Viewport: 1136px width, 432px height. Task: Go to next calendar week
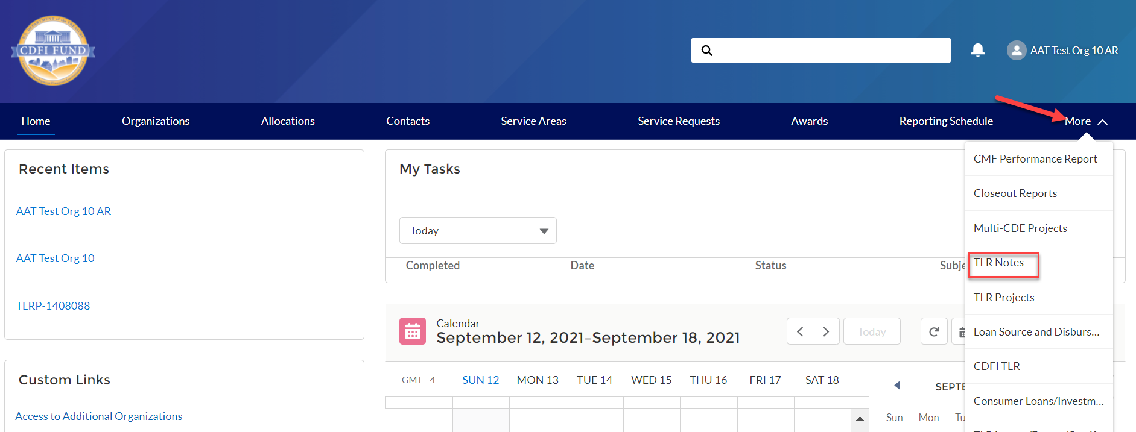click(x=826, y=331)
